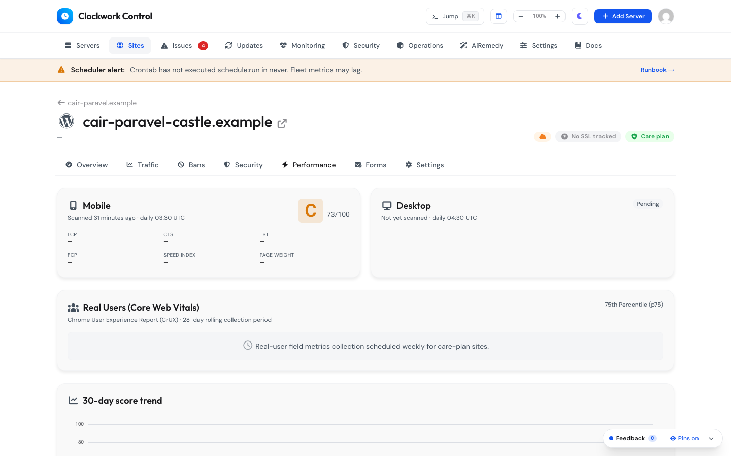The height and width of the screenshot is (456, 731).
Task: Click the WordPress logo icon
Action: [67, 121]
